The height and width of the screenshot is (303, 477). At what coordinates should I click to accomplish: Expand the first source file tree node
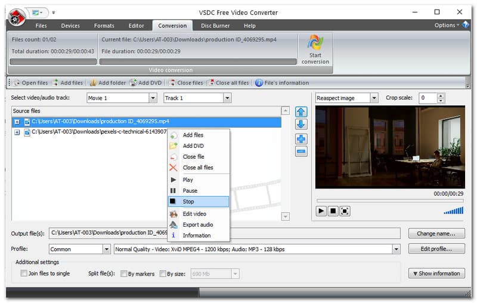point(17,122)
